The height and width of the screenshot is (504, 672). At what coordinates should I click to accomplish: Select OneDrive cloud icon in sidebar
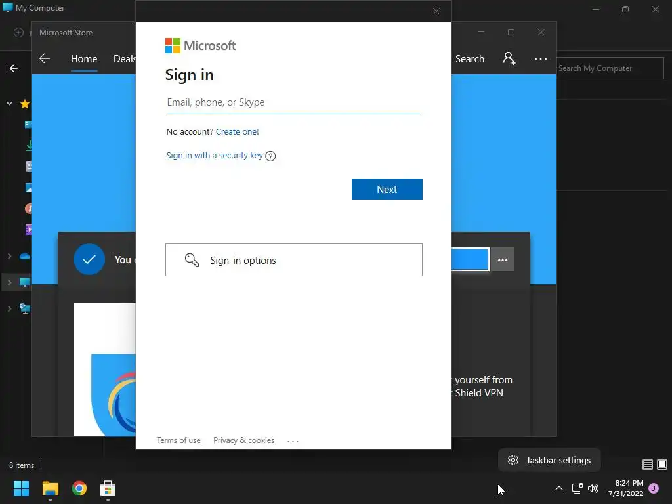pos(25,257)
